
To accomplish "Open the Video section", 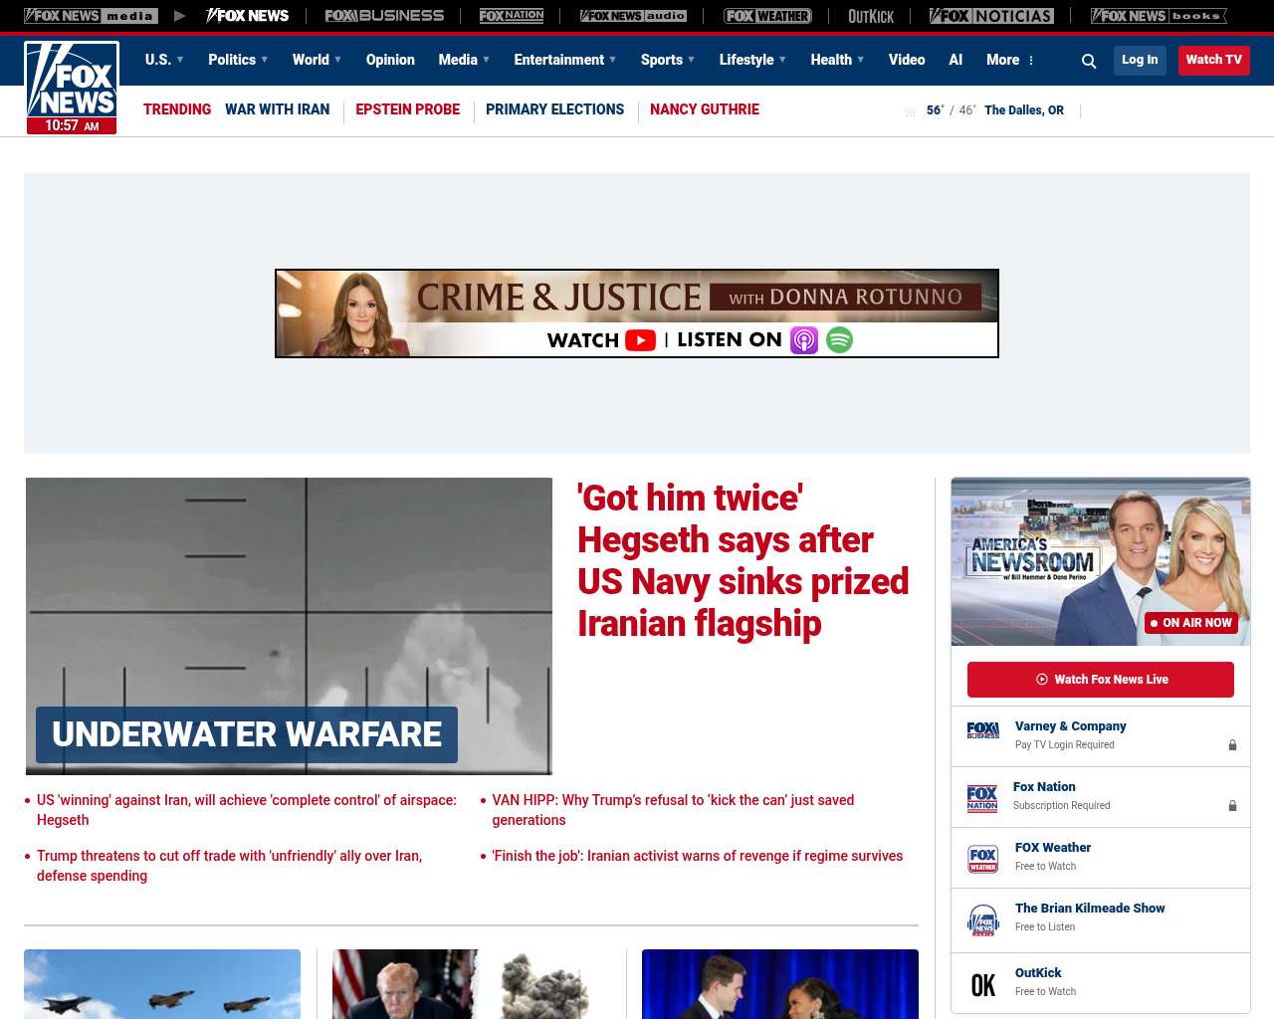I will (907, 60).
